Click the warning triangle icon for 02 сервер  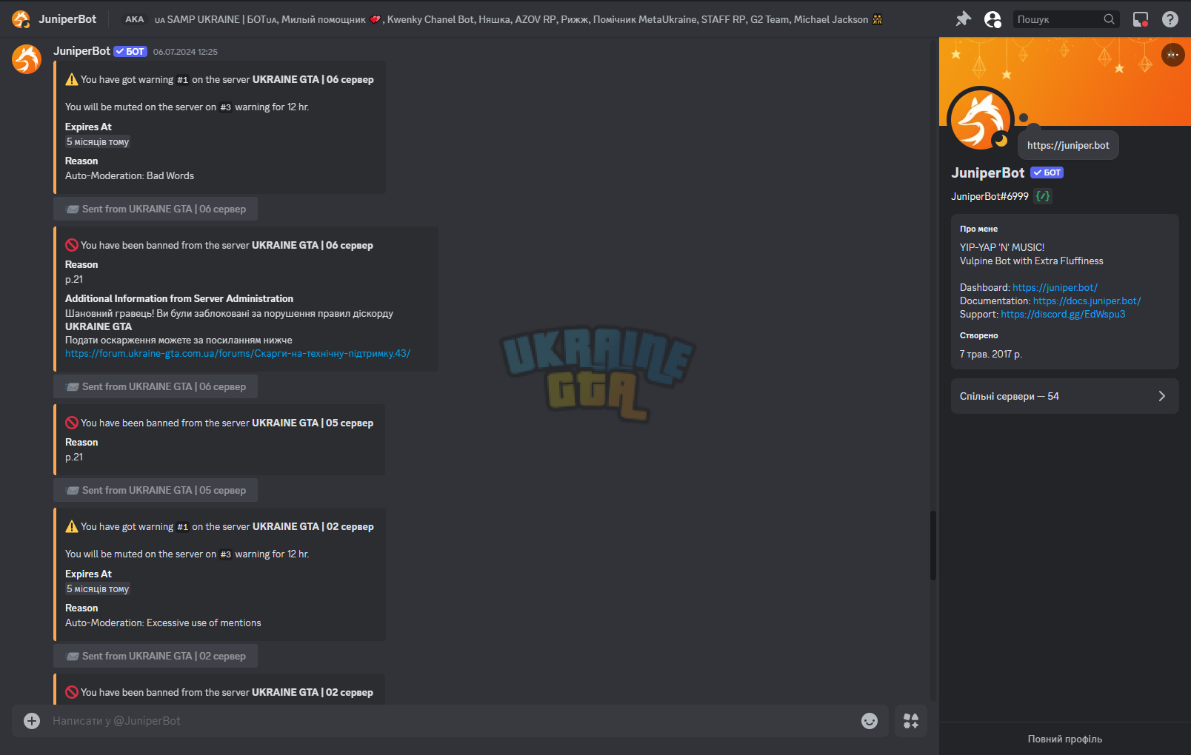tap(72, 526)
